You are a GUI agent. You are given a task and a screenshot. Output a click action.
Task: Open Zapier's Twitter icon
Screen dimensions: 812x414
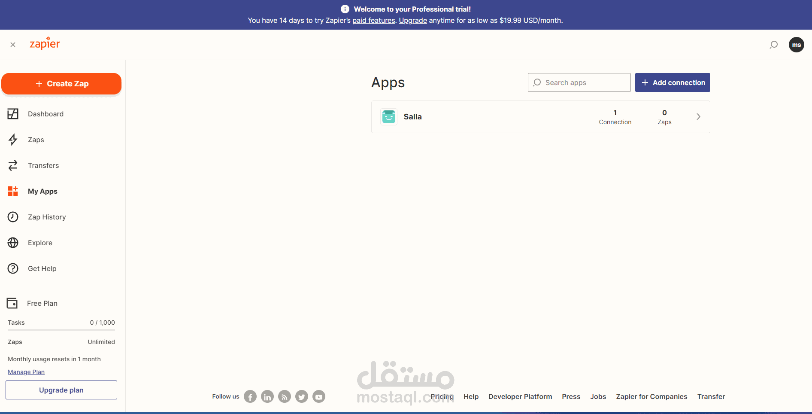click(x=302, y=396)
